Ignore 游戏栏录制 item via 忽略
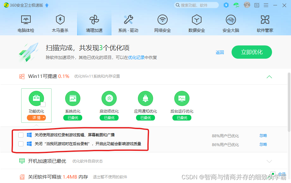The image size is (291, 183). [x=263, y=136]
